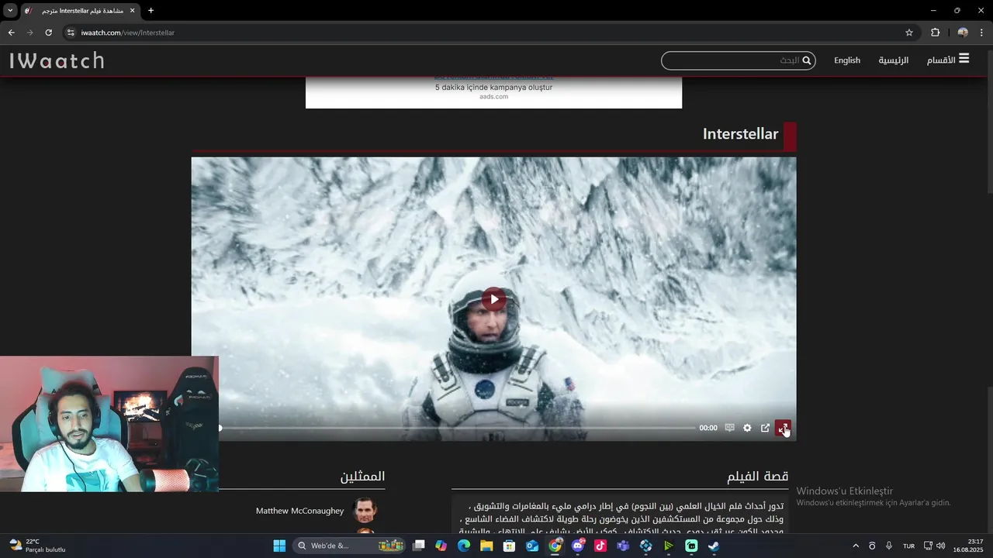Open the tab search dropdown arrow
Screen dimensions: 993x558
tap(10, 10)
